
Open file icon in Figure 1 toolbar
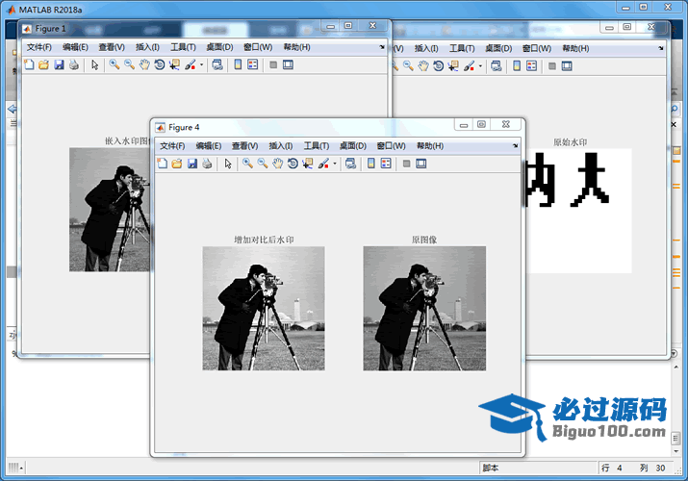(x=43, y=65)
